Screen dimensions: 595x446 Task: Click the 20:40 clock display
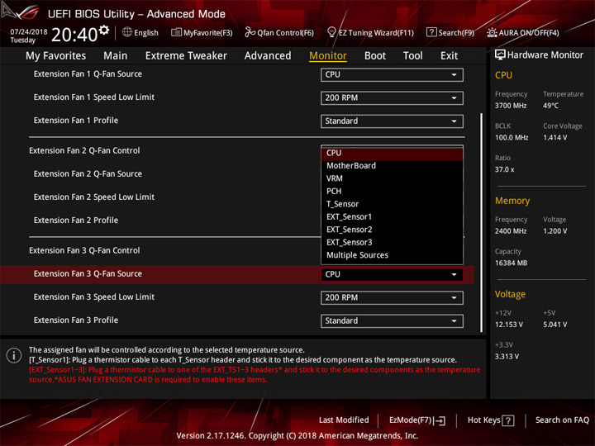[x=74, y=35]
